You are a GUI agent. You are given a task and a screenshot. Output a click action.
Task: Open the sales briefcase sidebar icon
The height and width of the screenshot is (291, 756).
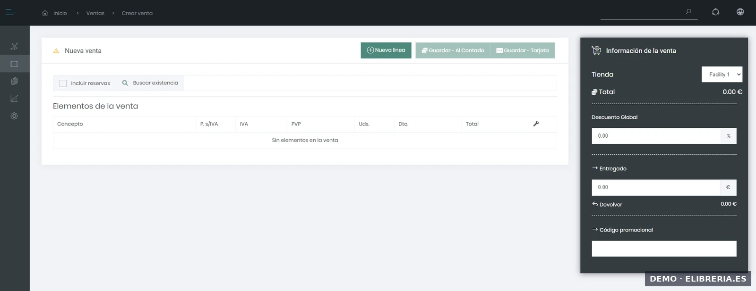pos(14,64)
